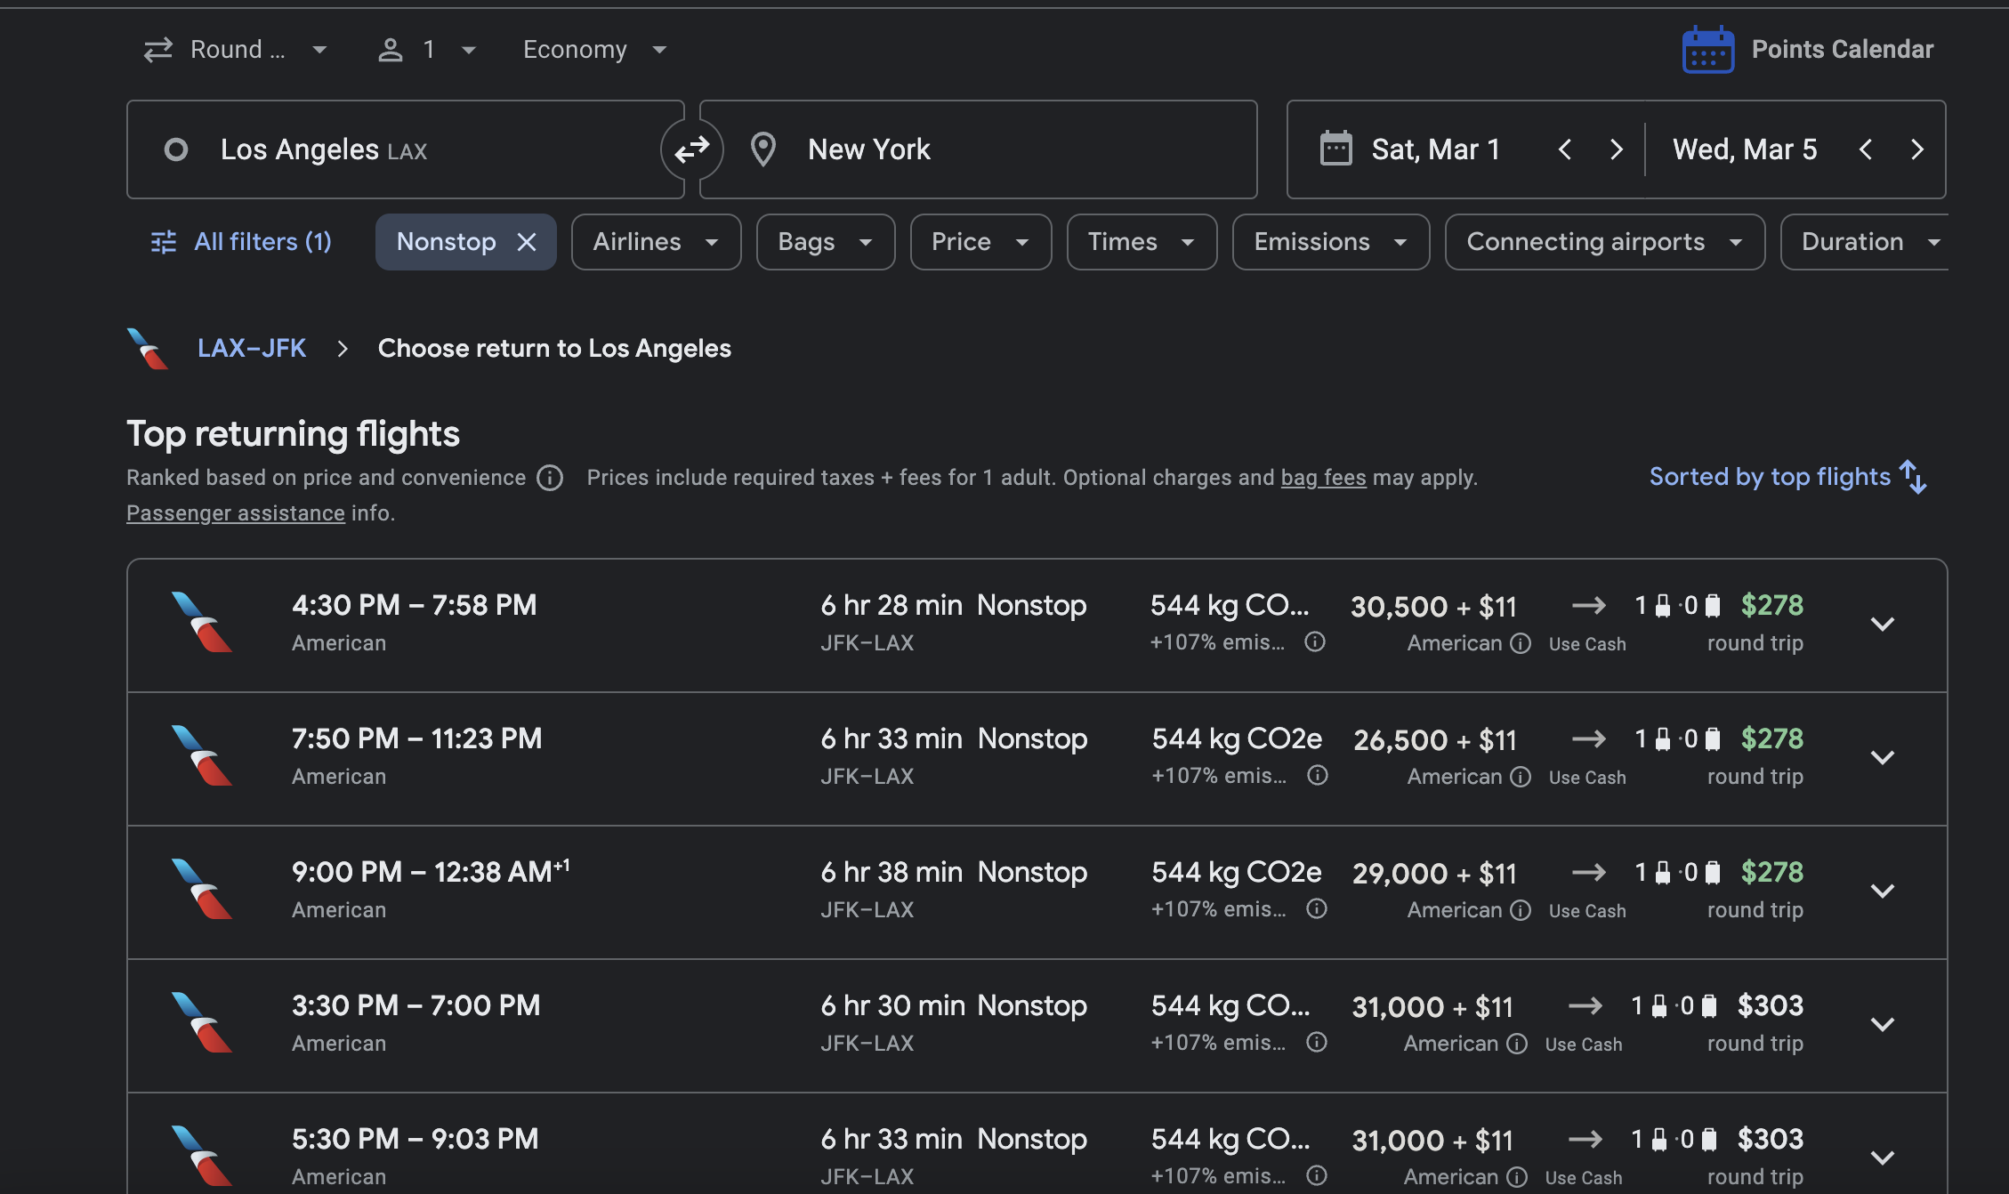Click Use Cash arrow on 3:30 PM flight
The width and height of the screenshot is (2009, 1194).
(x=1585, y=1006)
